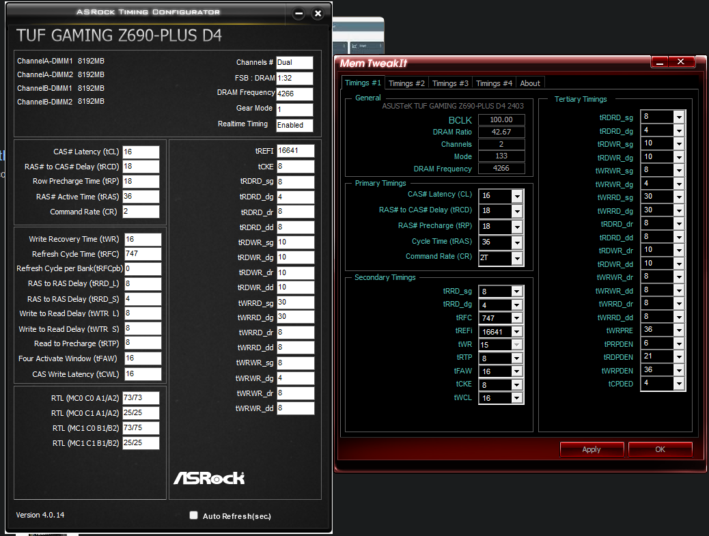Click the Refresh Cycle Time (tRFC) field
709x536 pixels.
click(x=143, y=254)
